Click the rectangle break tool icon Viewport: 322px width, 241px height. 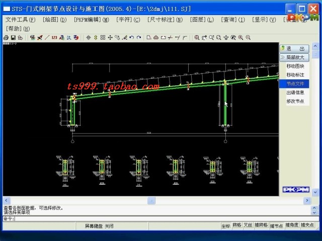coord(163,38)
